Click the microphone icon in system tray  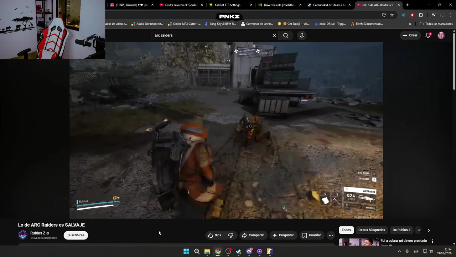pyautogui.click(x=407, y=251)
